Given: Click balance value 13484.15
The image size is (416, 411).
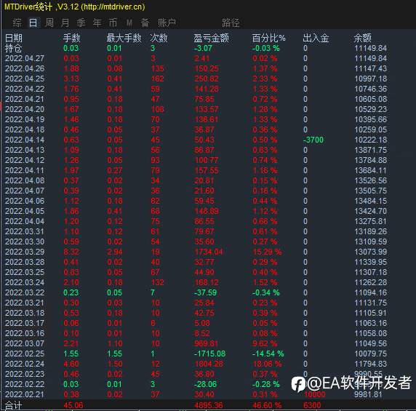Looking at the screenshot, I should 371,201.
